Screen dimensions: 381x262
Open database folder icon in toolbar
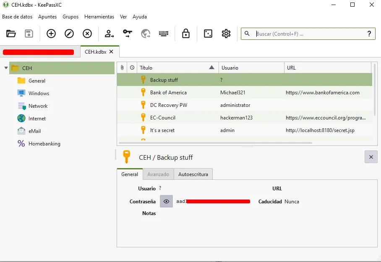11,34
